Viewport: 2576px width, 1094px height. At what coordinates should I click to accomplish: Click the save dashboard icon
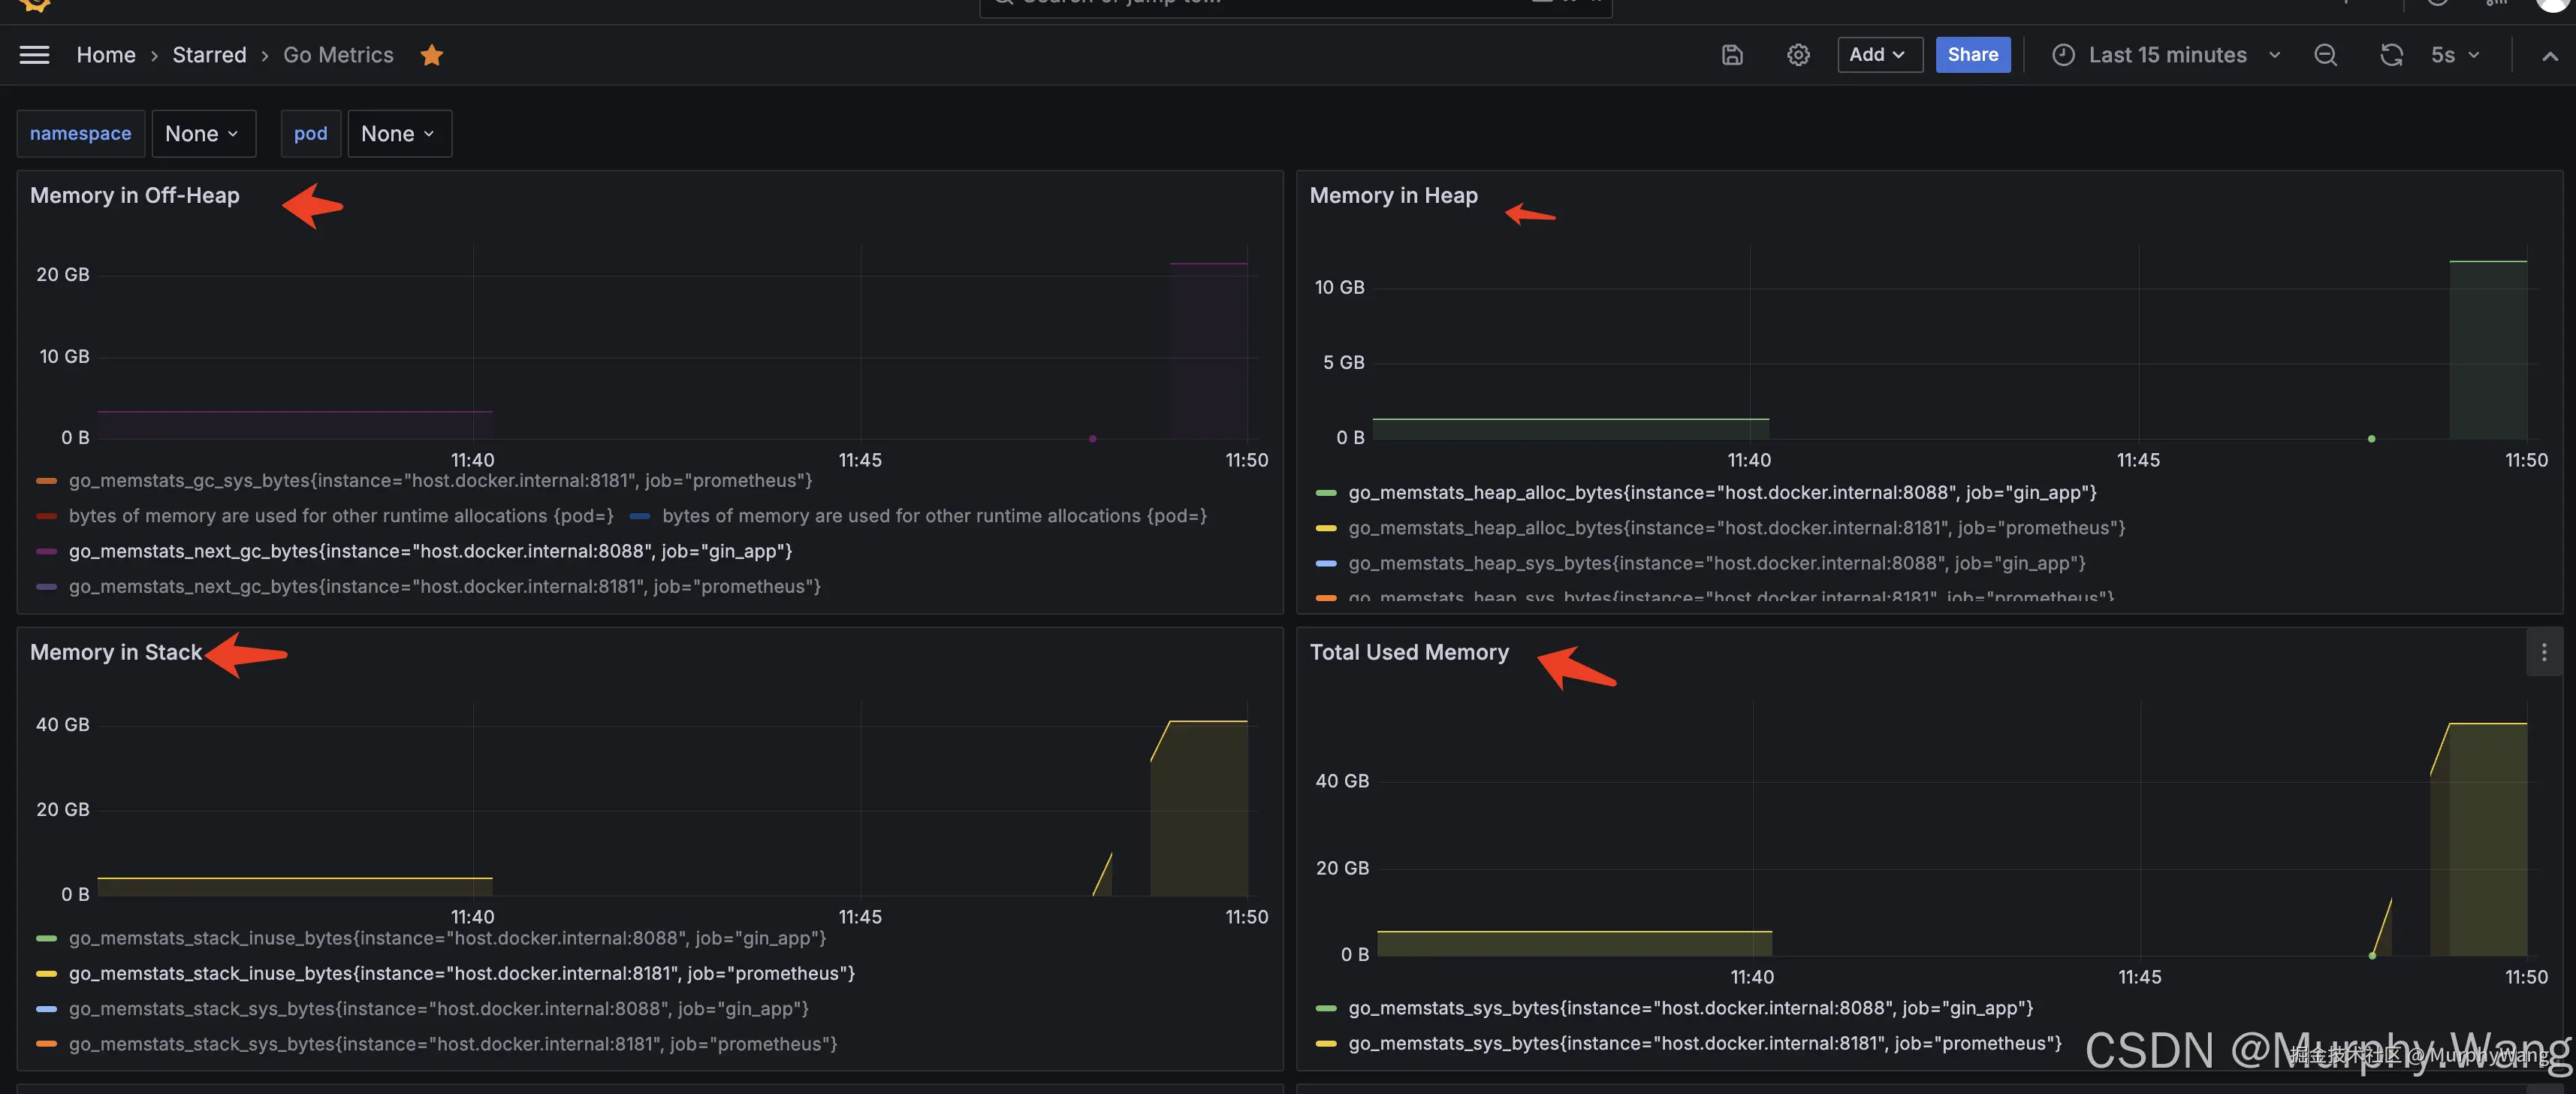coord(1732,55)
